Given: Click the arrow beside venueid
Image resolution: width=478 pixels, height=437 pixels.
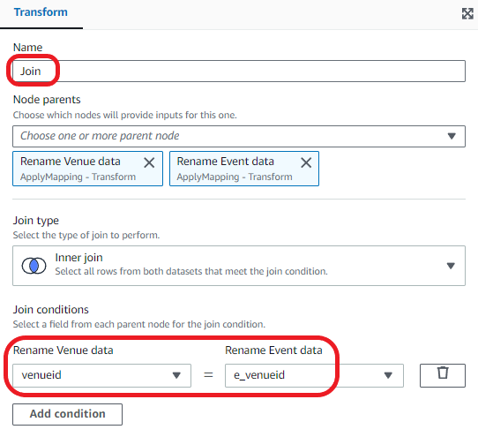Looking at the screenshot, I should click(176, 375).
